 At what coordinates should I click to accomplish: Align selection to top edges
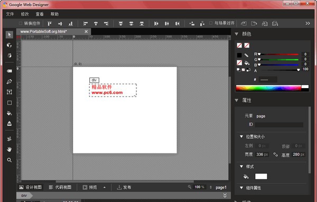coord(50,24)
